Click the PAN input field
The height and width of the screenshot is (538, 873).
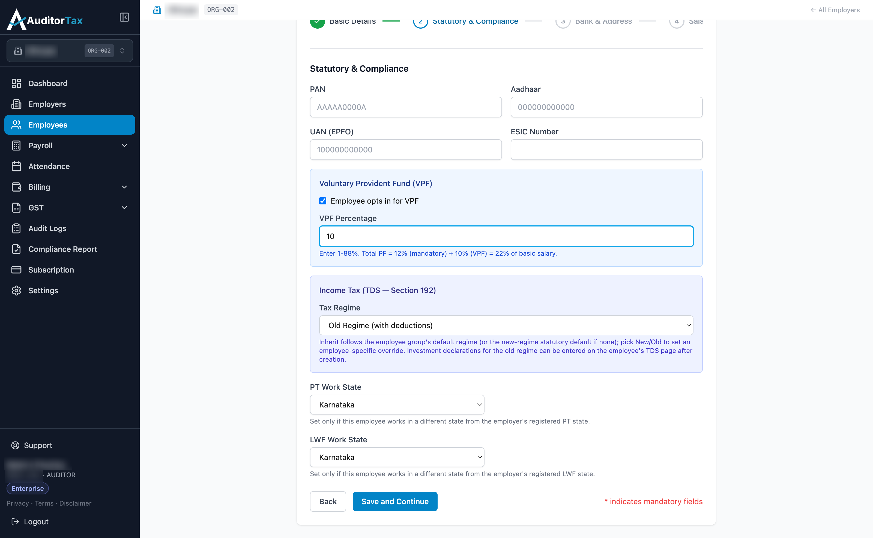click(405, 107)
